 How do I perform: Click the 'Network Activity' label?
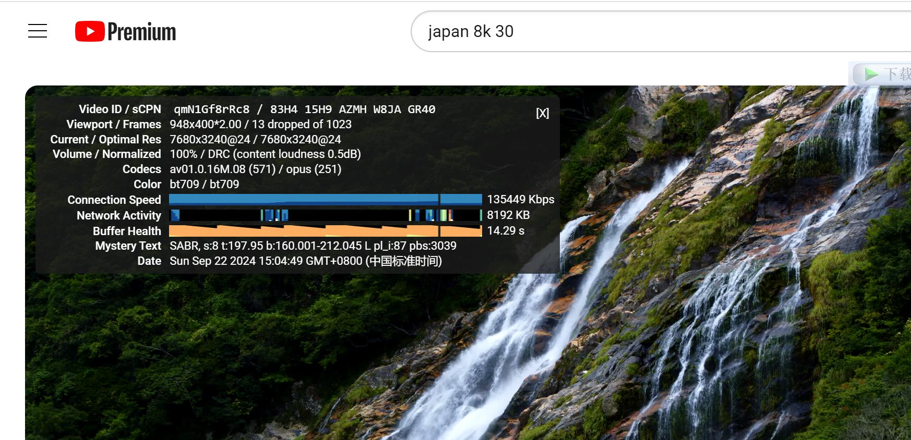click(x=118, y=216)
